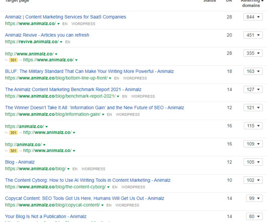Click WORDPRESS tag in the Blog - Animalz row
Screen dimensions: 267x222
coord(94,169)
